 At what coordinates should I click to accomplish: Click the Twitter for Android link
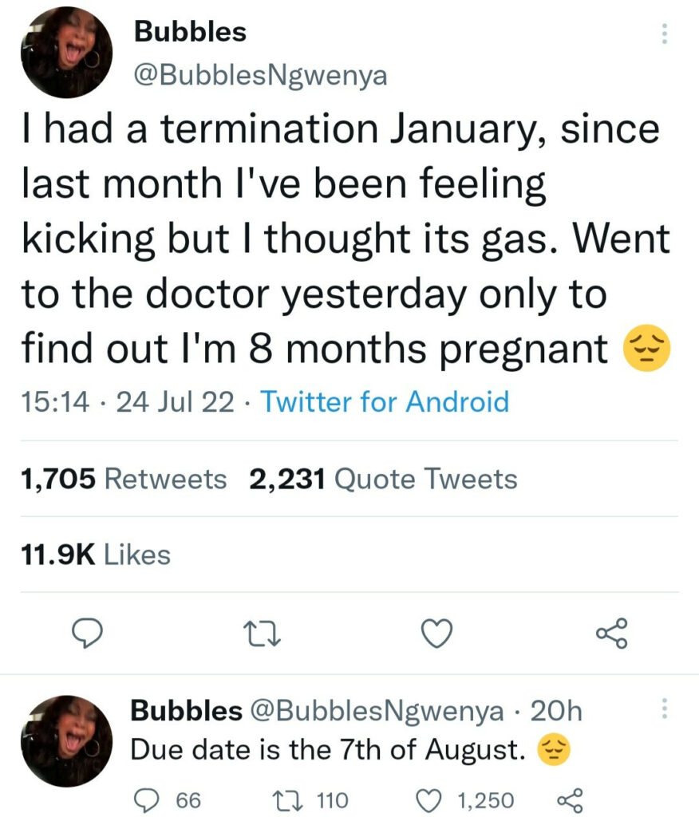385,401
